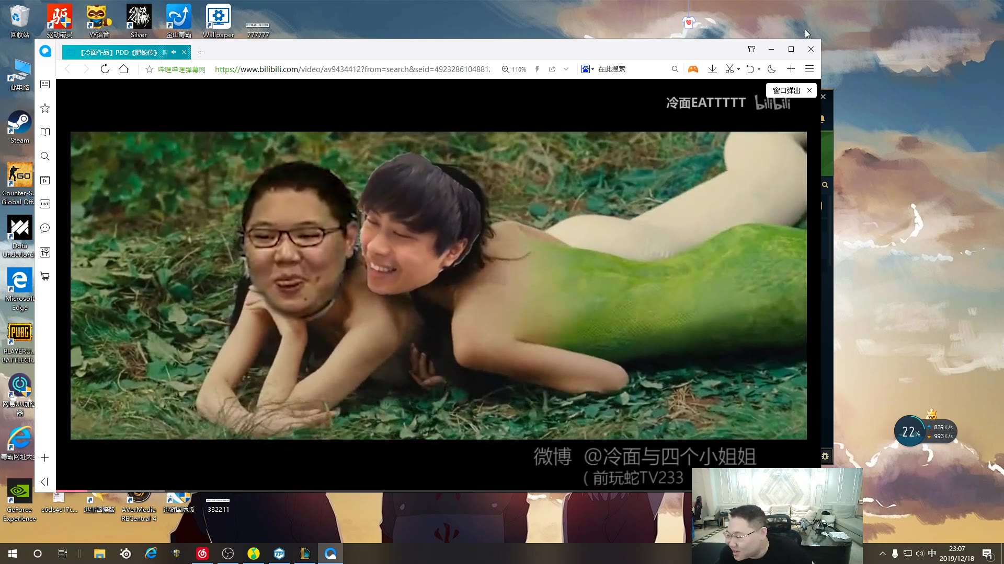Click the scissors screenshot tool
The height and width of the screenshot is (564, 1004).
(x=729, y=69)
